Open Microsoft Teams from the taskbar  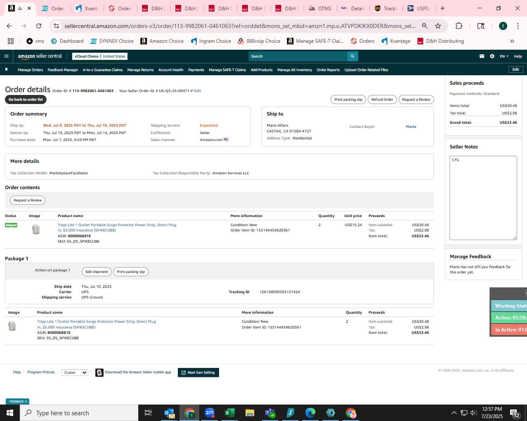coord(270,413)
